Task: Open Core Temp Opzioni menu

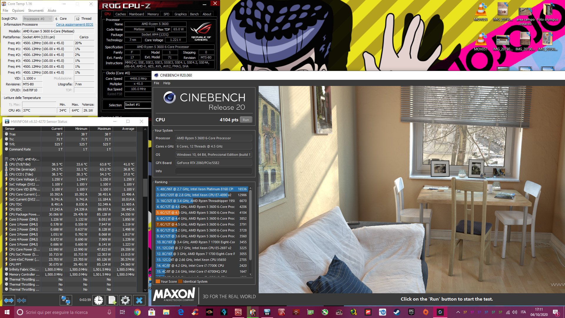Action: pyautogui.click(x=18, y=11)
